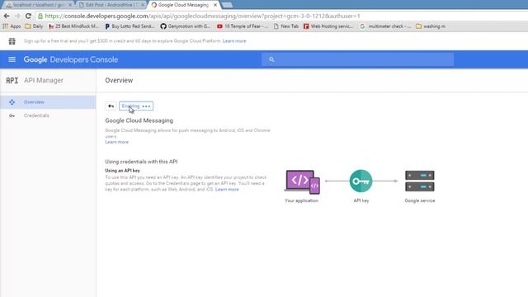Close the localhost browser tab
This screenshot has height=297, width=528.
[70, 5]
